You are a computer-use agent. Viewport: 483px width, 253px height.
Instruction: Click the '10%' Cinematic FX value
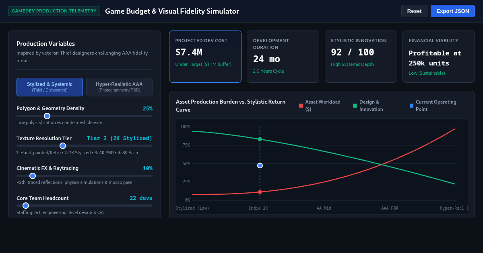(147, 168)
